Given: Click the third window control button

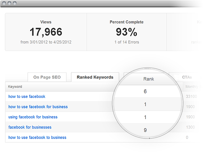Looking at the screenshot, I should point(15,3).
